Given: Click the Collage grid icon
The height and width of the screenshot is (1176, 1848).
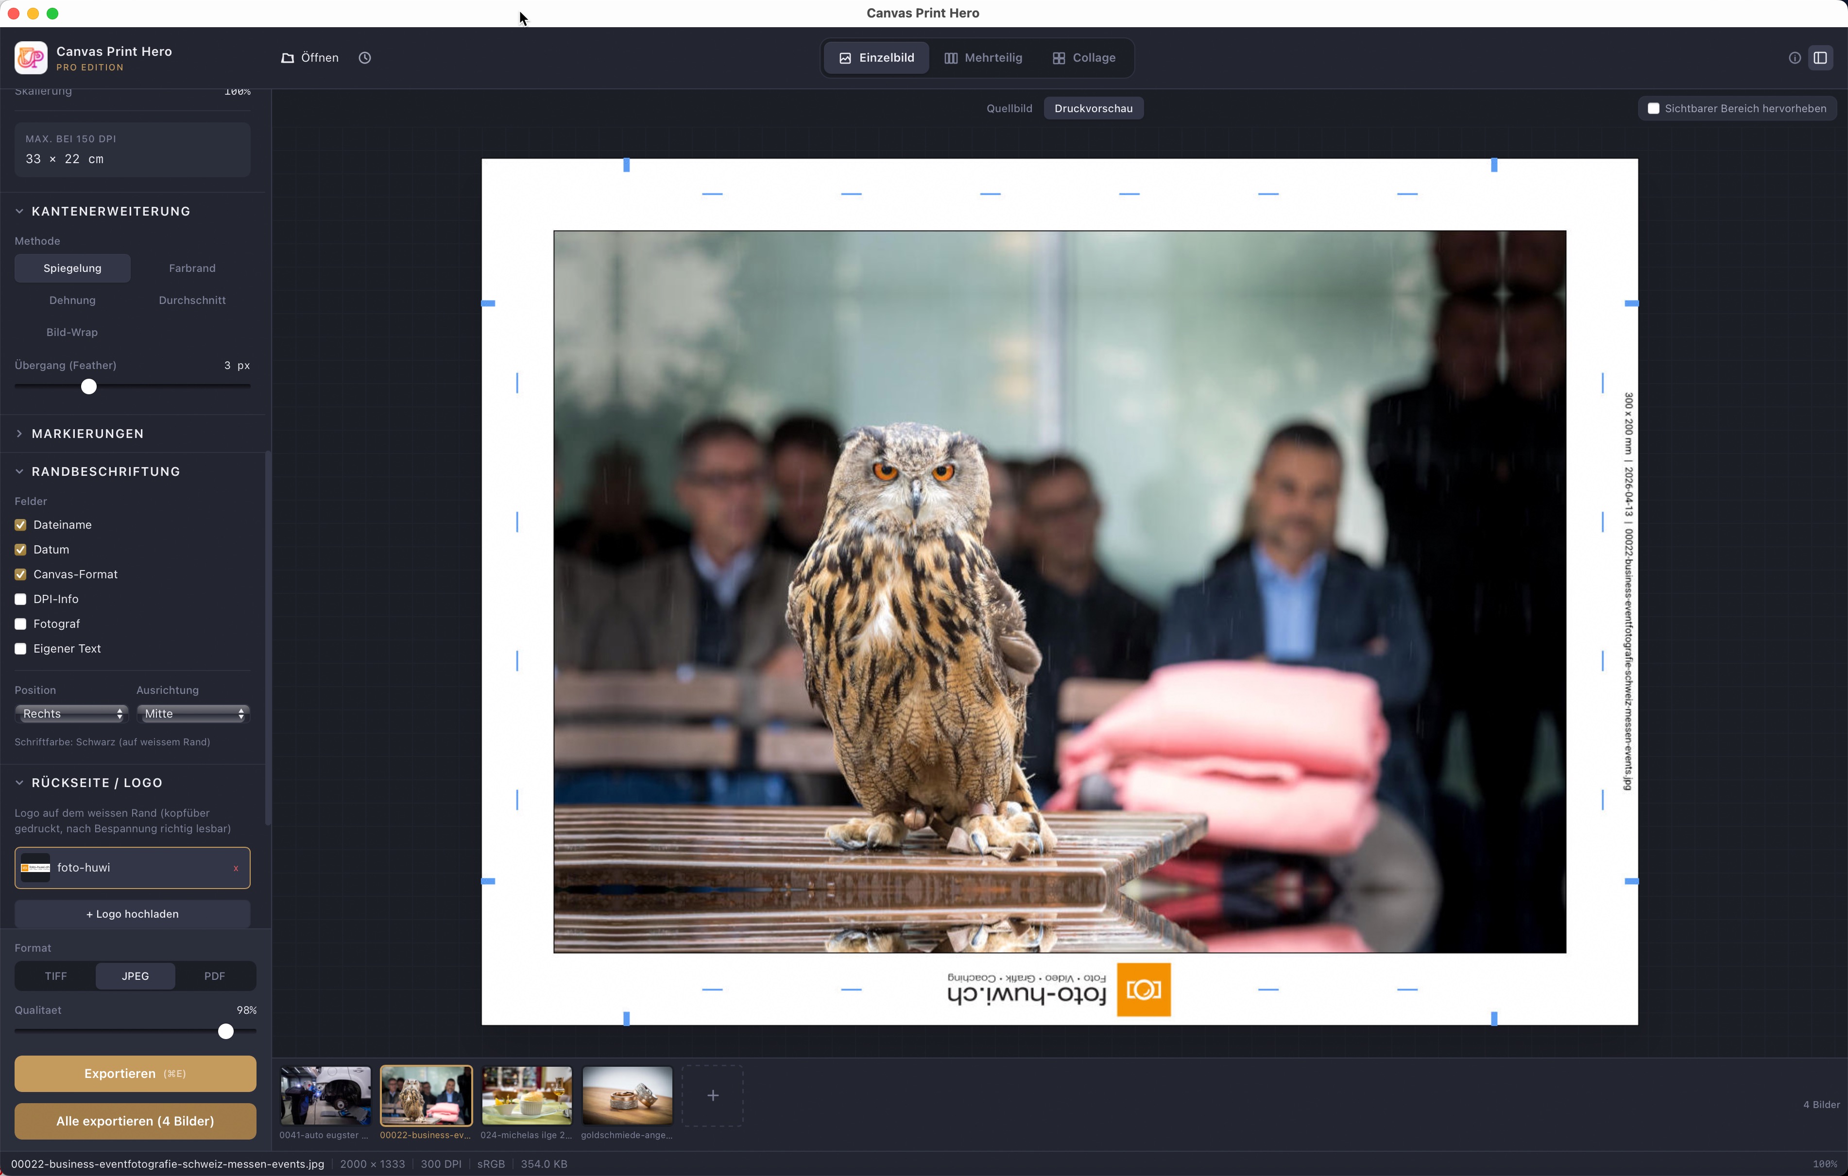Looking at the screenshot, I should click(x=1058, y=57).
